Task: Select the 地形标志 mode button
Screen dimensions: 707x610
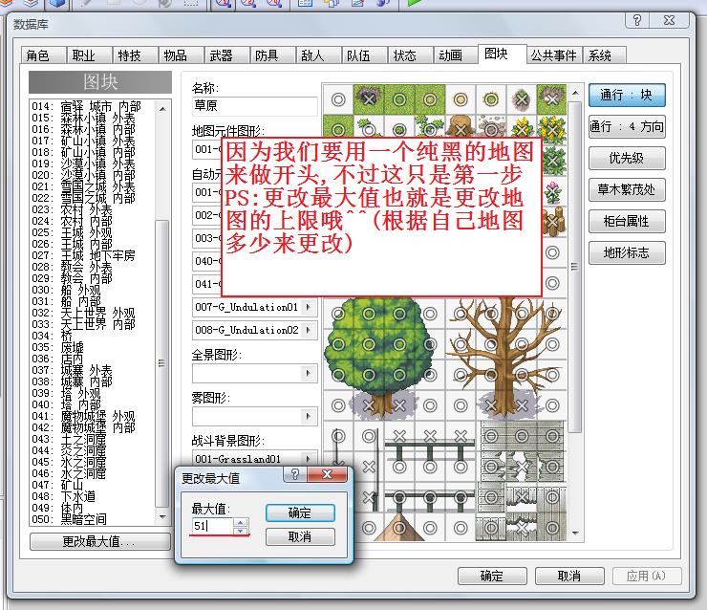Action: 627,252
